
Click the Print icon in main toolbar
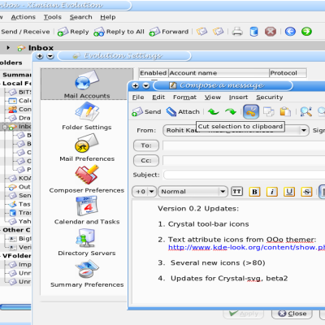point(237,32)
